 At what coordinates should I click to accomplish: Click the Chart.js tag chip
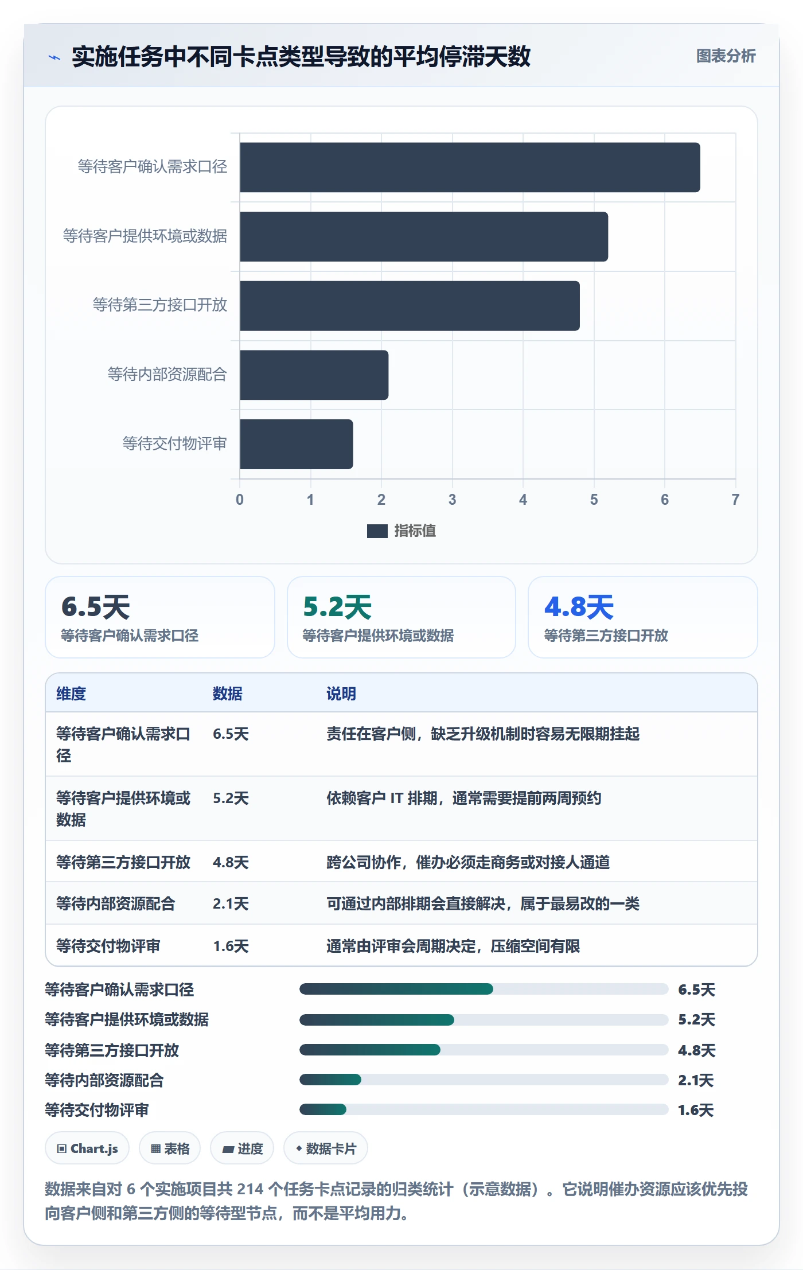click(87, 1148)
